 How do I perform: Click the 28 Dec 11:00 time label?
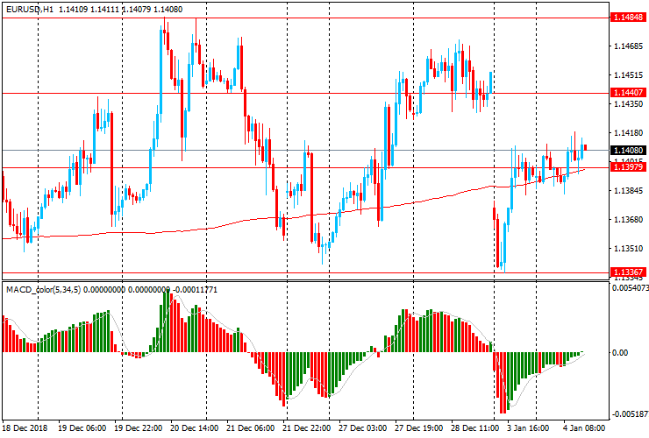pos(474,430)
